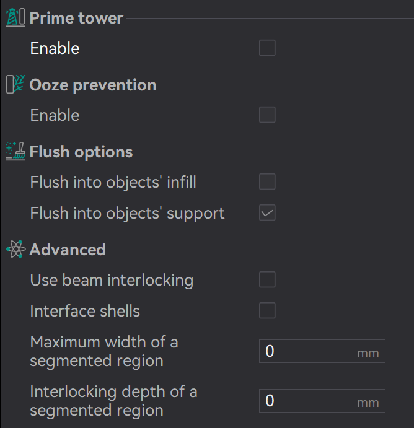
Task: Enable the Prime tower checkbox
Action: 267,48
